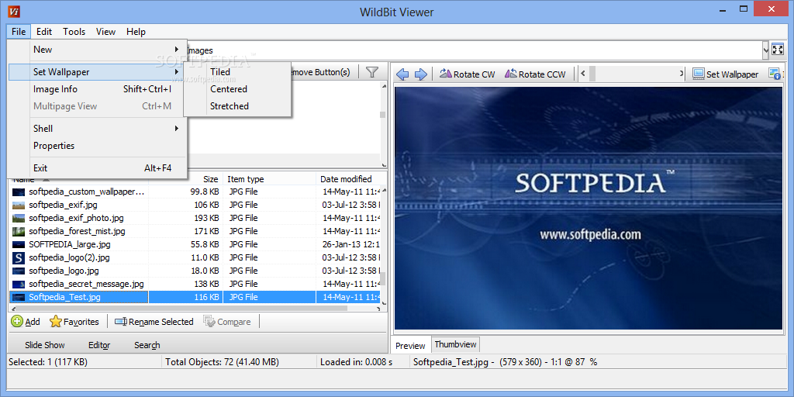Image resolution: width=794 pixels, height=397 pixels.
Task: Select softpedia_forest_mist.jpg file
Action: (195, 231)
